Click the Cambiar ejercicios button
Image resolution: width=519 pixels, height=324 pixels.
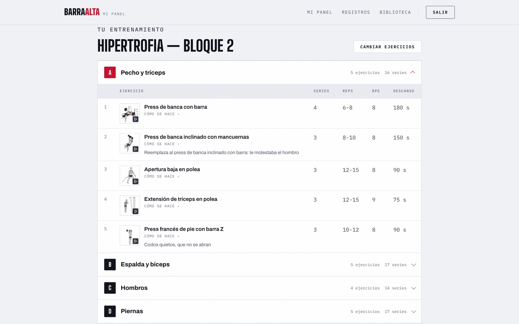pos(387,47)
